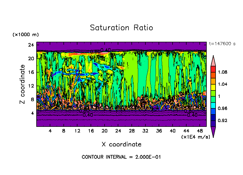Click the 1.08 colorbar value label
This screenshot has width=243, height=175.
223,72
